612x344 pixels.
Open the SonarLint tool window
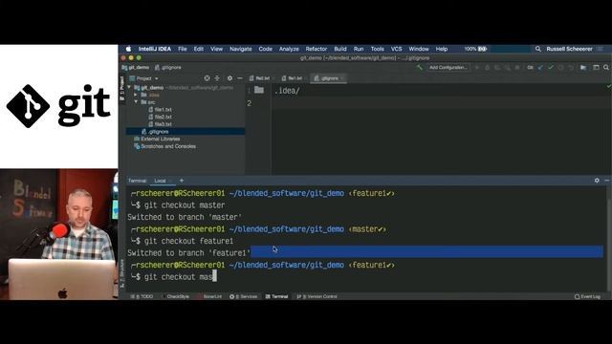(209, 297)
